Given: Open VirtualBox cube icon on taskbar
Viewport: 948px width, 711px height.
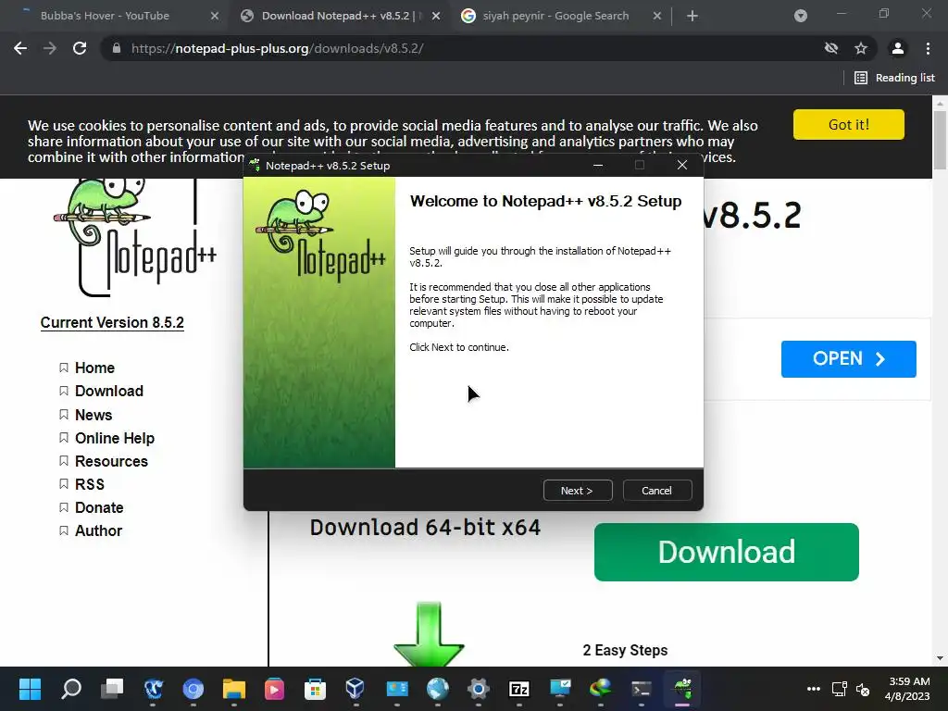Looking at the screenshot, I should 355,688.
